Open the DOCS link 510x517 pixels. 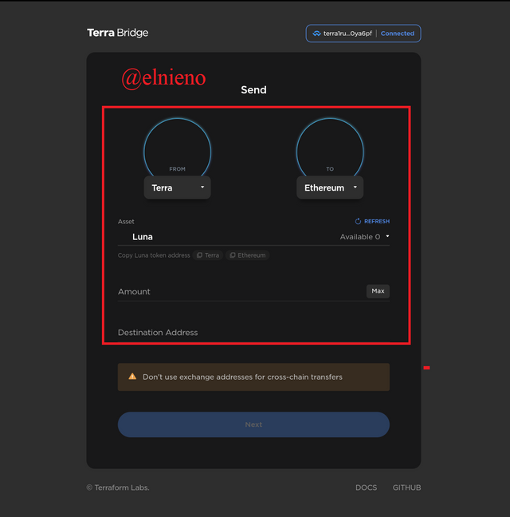click(x=366, y=487)
